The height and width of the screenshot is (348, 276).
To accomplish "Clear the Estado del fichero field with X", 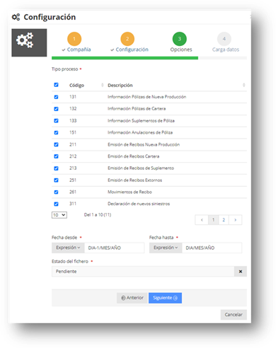I will click(x=241, y=272).
